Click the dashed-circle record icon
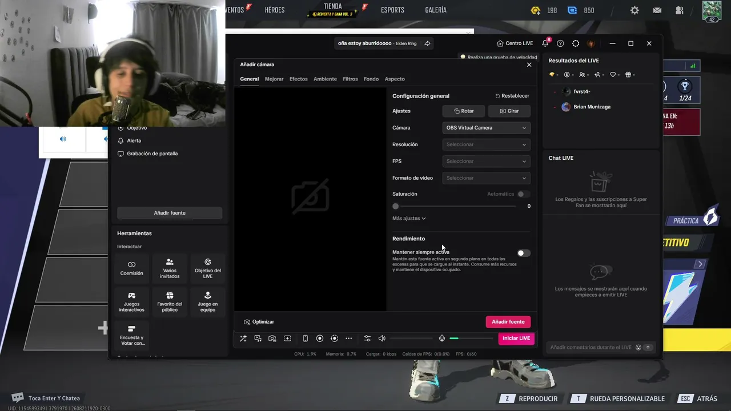Screen dimensions: 731x411 (334, 339)
